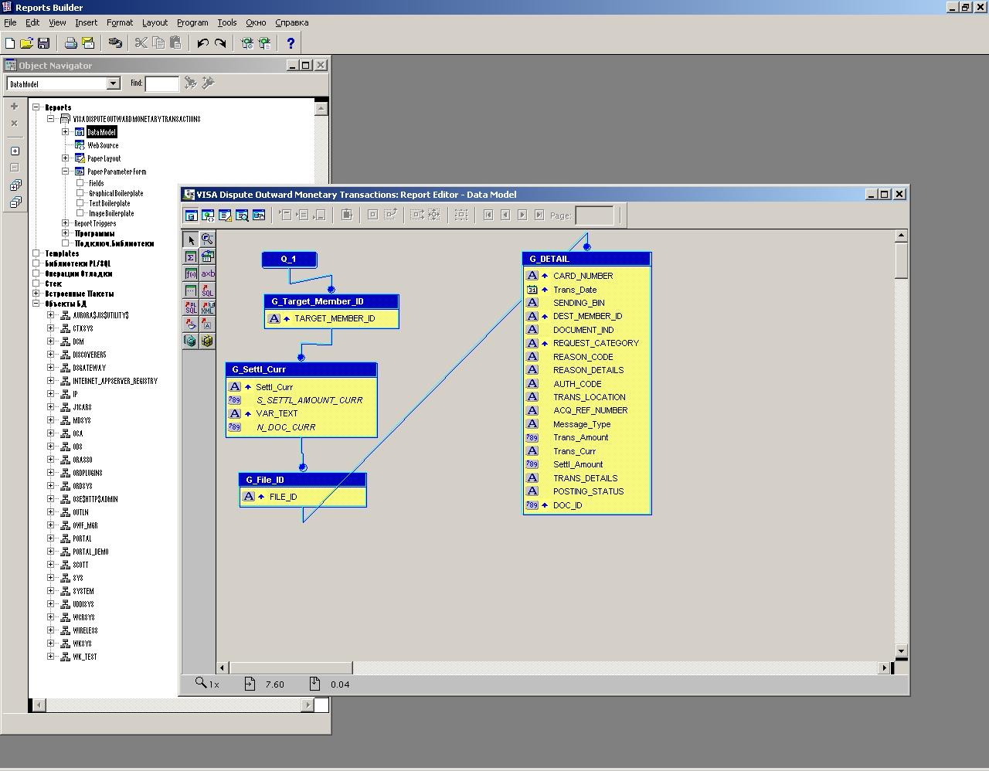Open the Program menu
Screen dimensions: 989x771
tap(192, 22)
